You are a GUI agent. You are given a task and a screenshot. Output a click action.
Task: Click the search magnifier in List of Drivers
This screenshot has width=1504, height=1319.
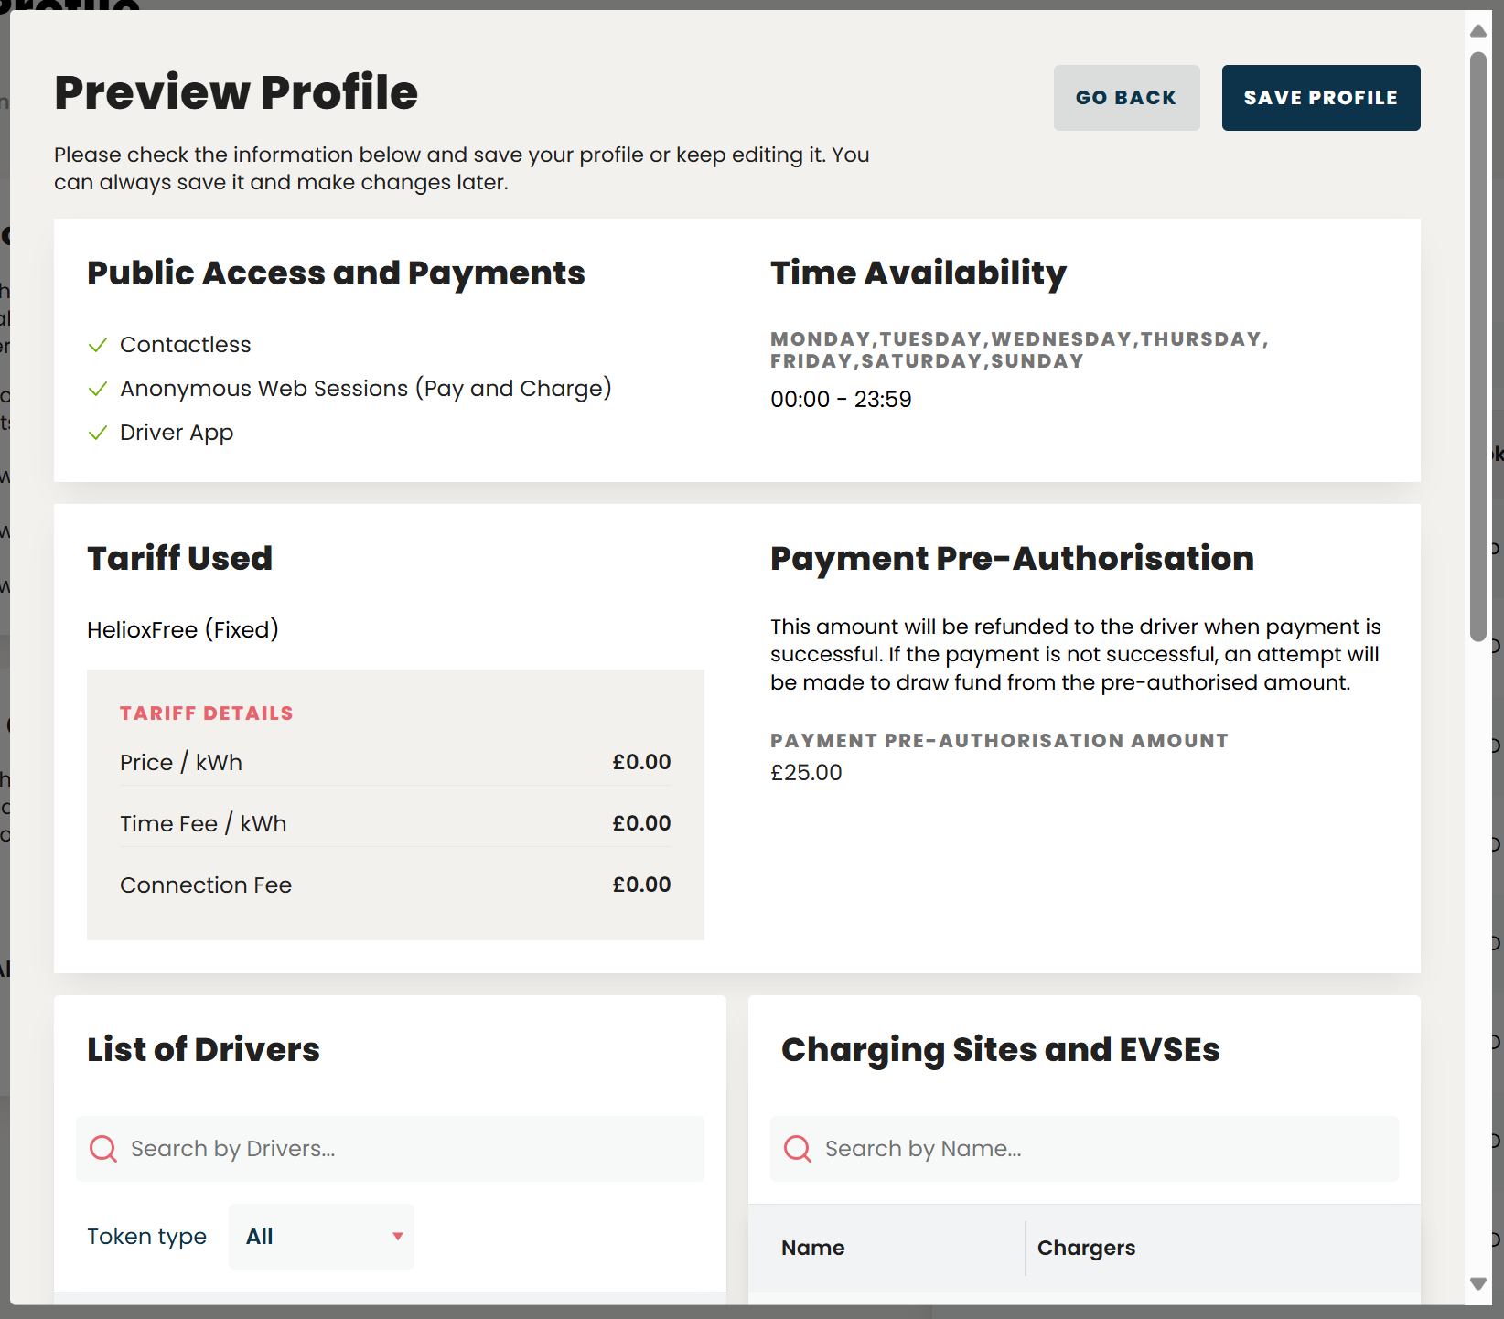click(102, 1148)
